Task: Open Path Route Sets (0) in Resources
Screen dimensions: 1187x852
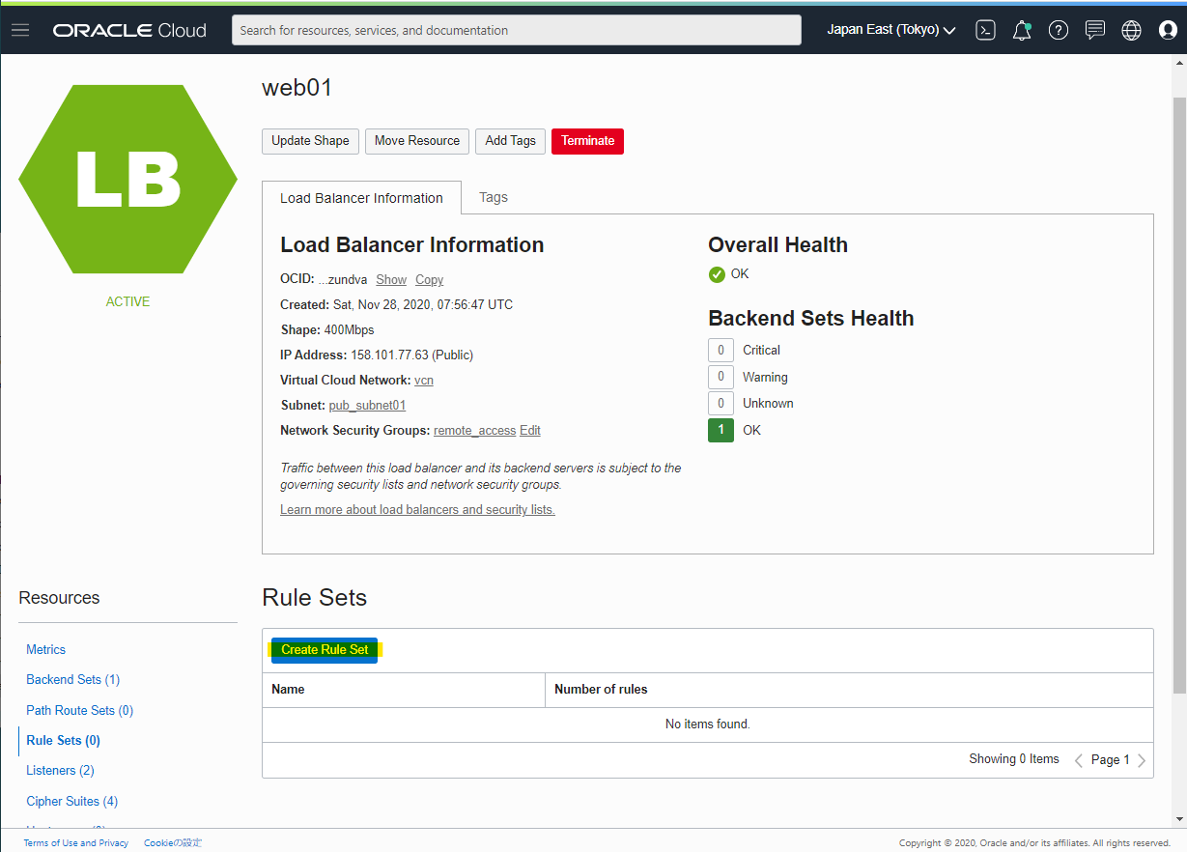Action: coord(79,711)
